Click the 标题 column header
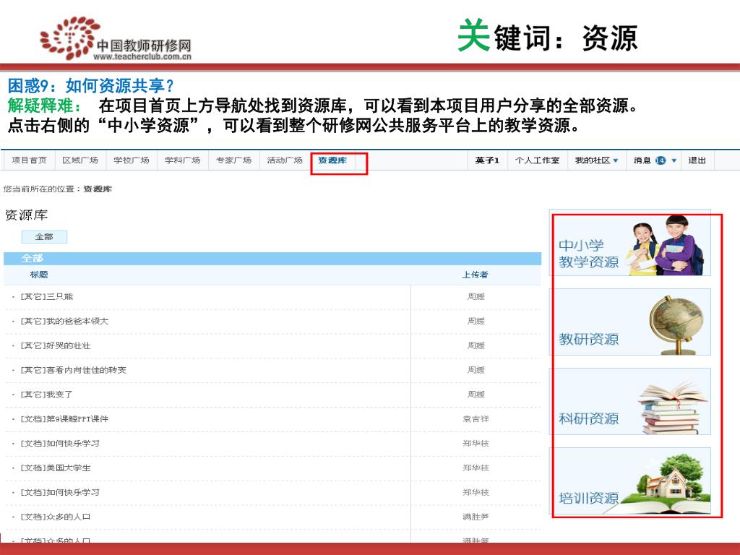 pyautogui.click(x=39, y=275)
